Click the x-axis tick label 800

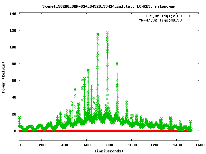[x=110, y=145]
